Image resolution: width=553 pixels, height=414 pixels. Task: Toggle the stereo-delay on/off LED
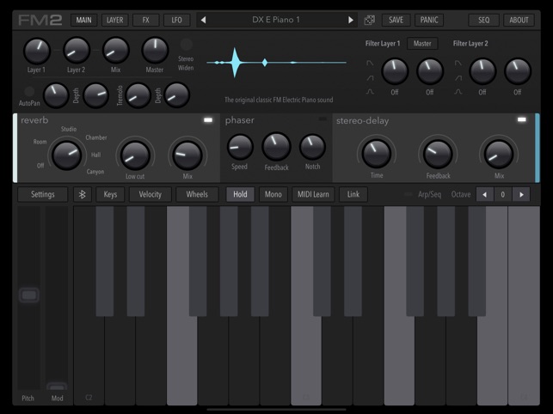point(522,119)
